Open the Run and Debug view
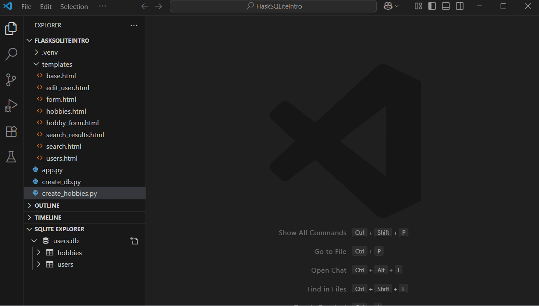Viewport: 539px width, 306px height. point(11,106)
